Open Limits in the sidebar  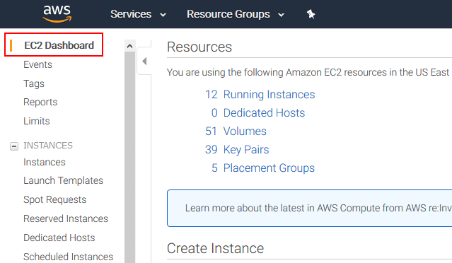click(37, 121)
